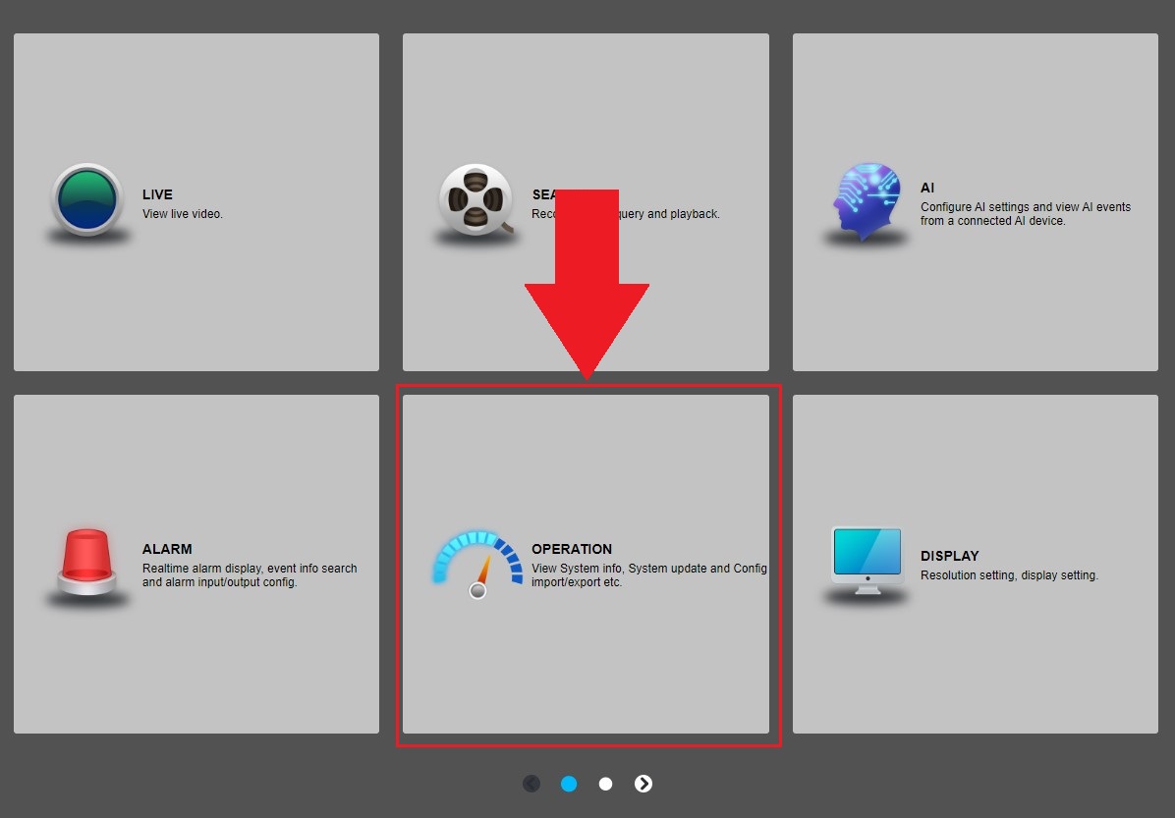Click the LIVE title text

pos(157,194)
